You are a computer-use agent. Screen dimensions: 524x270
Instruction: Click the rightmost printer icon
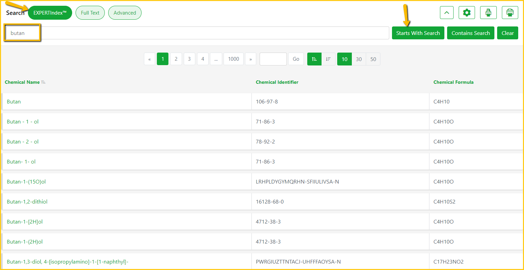tap(510, 13)
